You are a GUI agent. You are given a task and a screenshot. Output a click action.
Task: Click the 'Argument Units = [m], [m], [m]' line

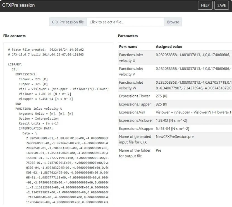pos(46,114)
